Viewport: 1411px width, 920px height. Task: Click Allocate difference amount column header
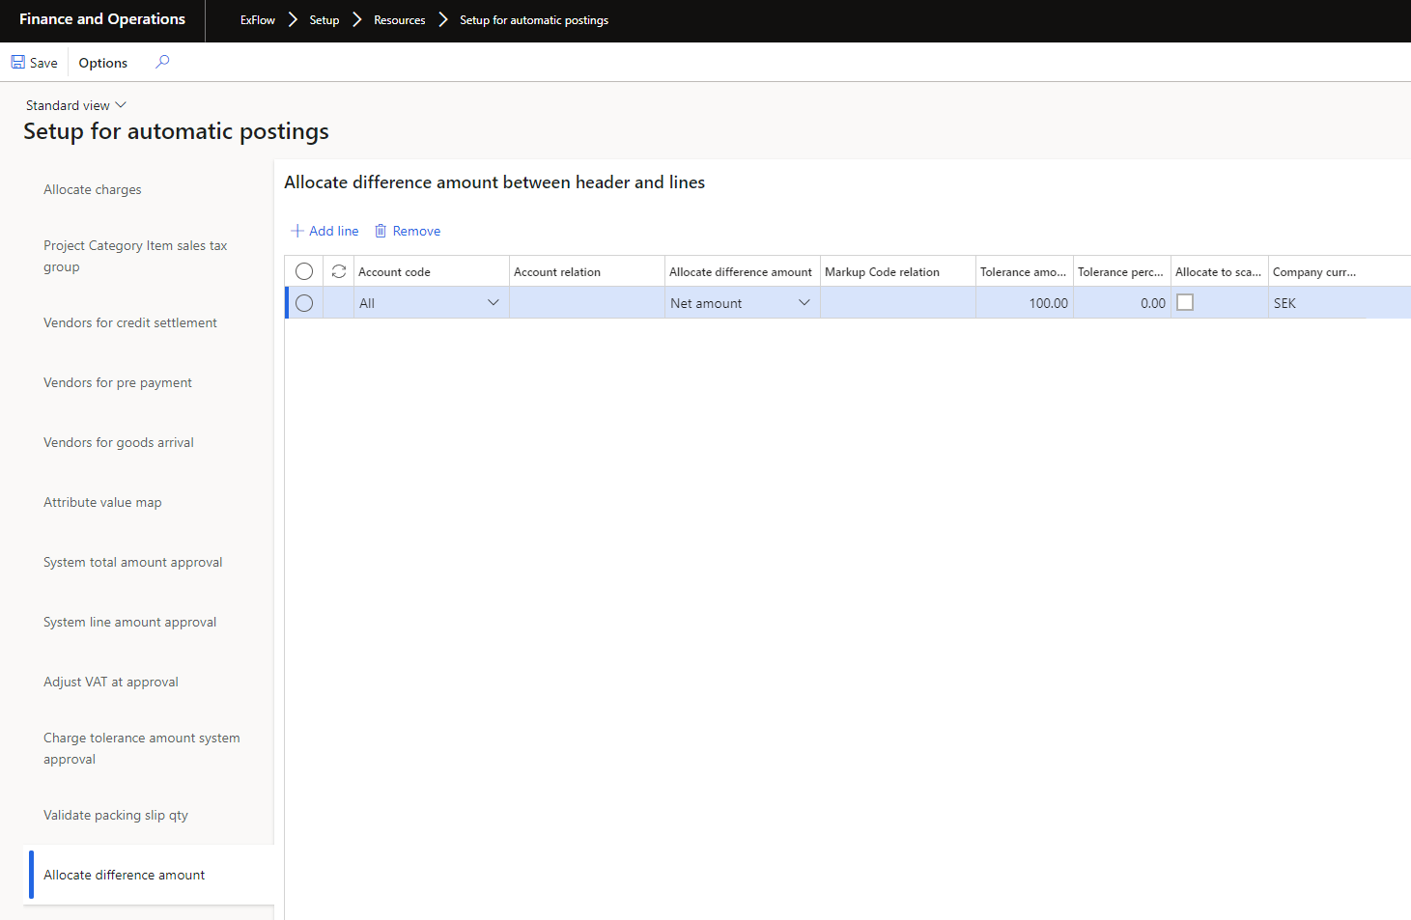tap(742, 271)
